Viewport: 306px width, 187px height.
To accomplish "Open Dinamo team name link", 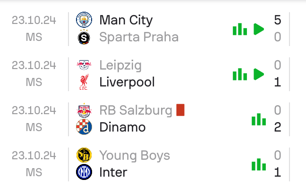I will click(x=123, y=127).
